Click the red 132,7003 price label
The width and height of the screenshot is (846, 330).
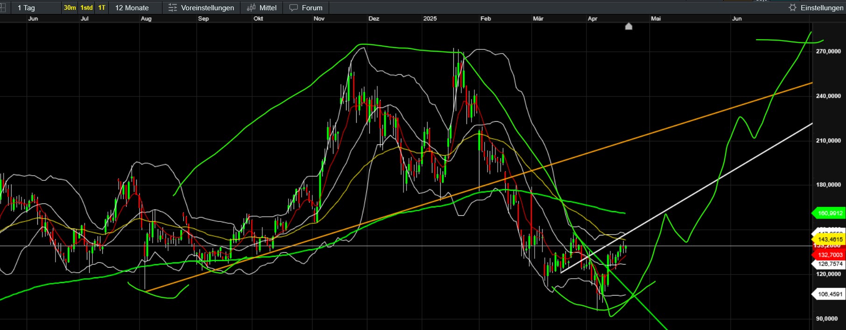tap(830, 255)
